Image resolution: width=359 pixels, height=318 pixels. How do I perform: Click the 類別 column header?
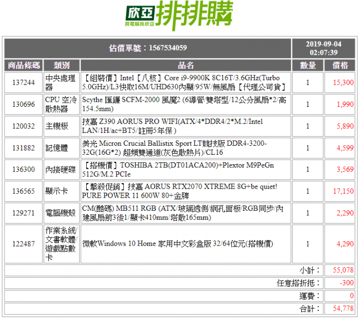(62, 65)
